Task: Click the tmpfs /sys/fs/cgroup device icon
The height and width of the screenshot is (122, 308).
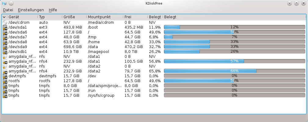Action: (x=5, y=96)
